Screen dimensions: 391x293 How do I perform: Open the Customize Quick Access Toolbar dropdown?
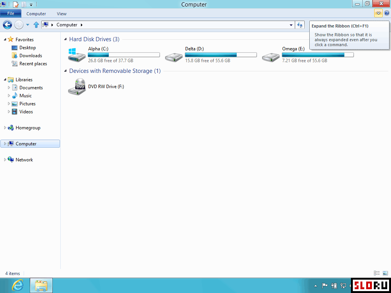(31, 5)
